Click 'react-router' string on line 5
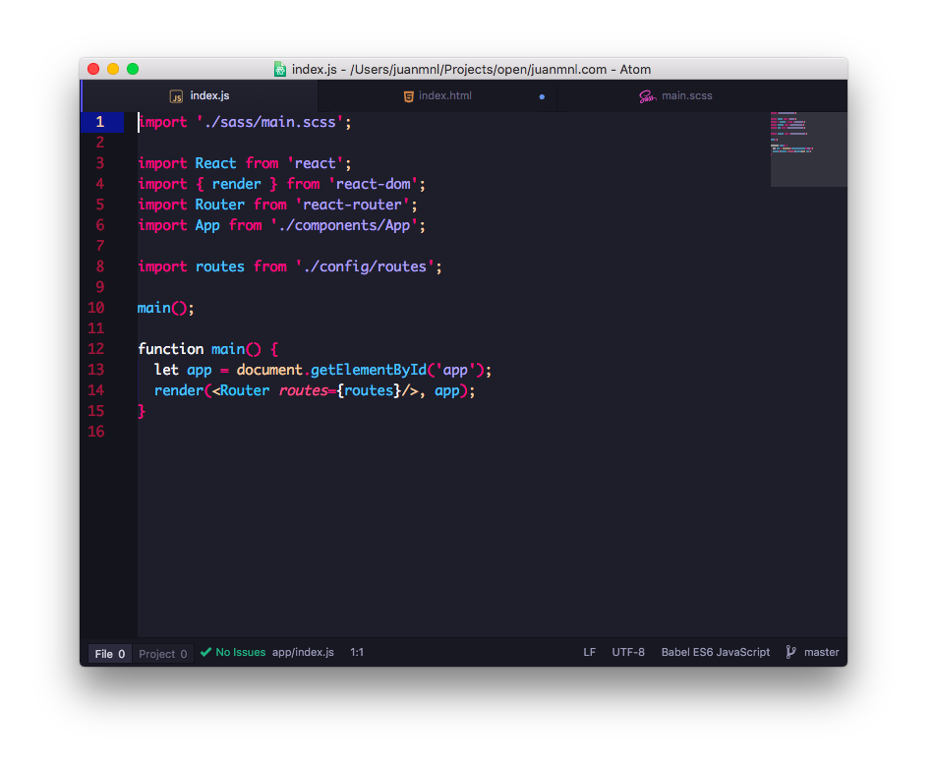This screenshot has width=934, height=765. pos(352,205)
